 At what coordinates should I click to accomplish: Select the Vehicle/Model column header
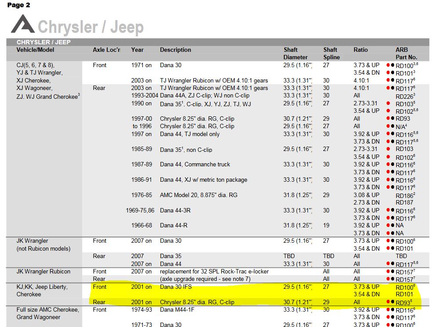[36, 50]
